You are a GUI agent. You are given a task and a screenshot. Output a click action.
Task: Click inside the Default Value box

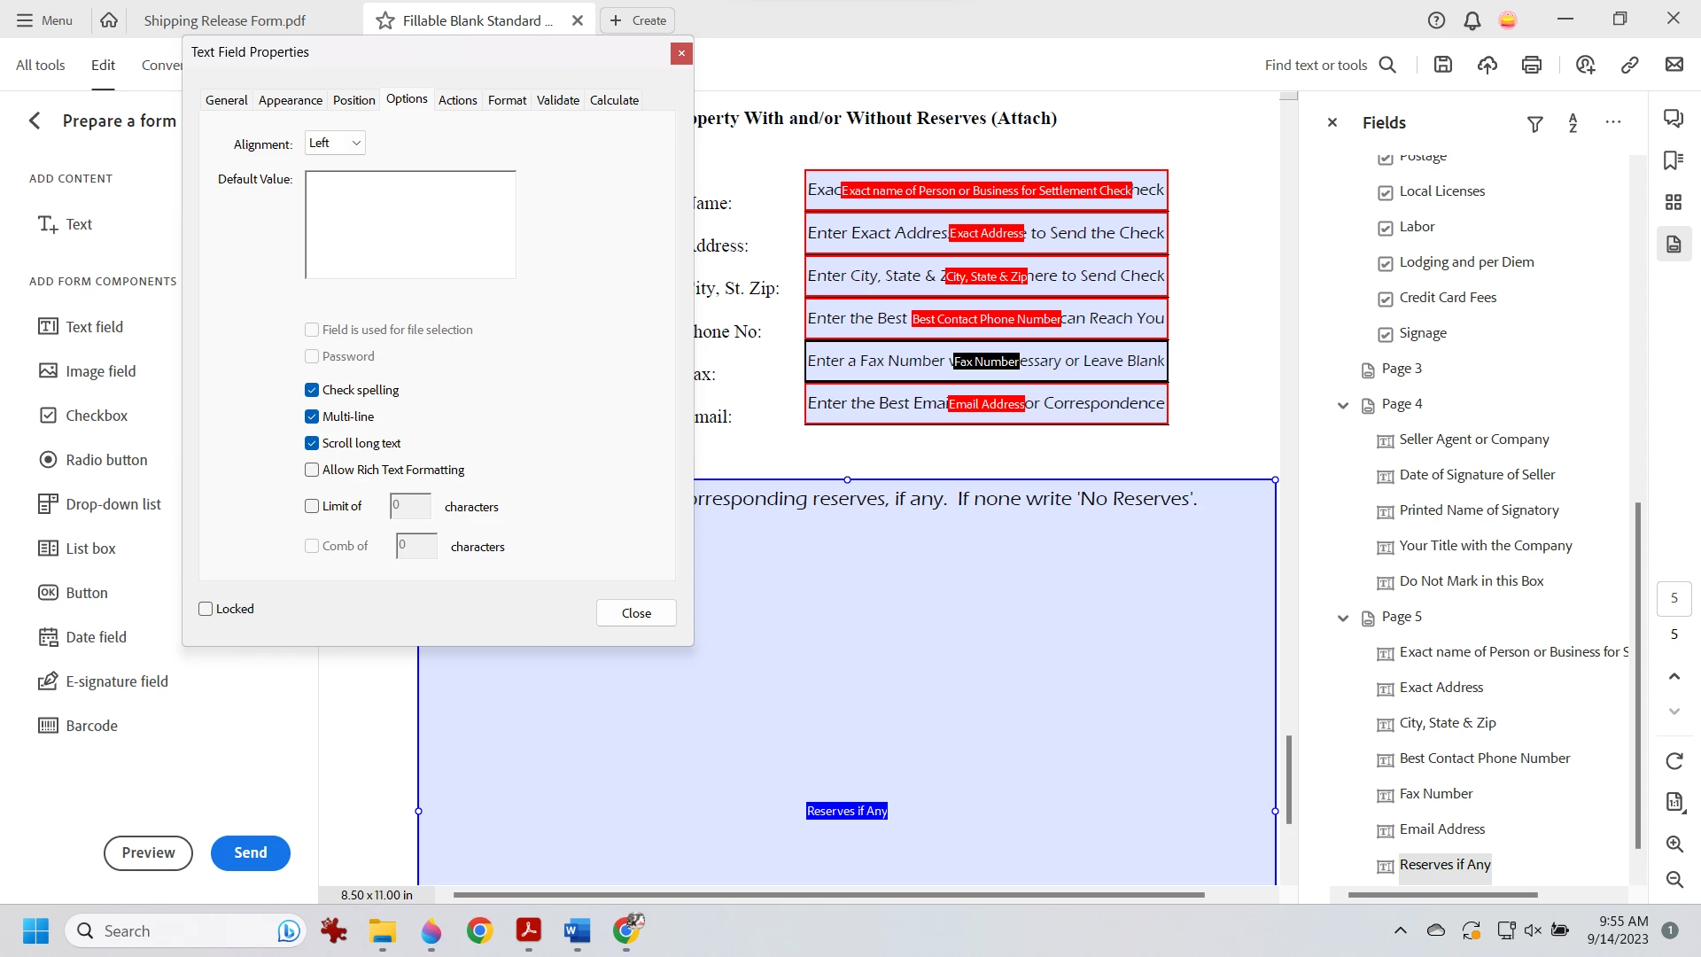click(410, 225)
